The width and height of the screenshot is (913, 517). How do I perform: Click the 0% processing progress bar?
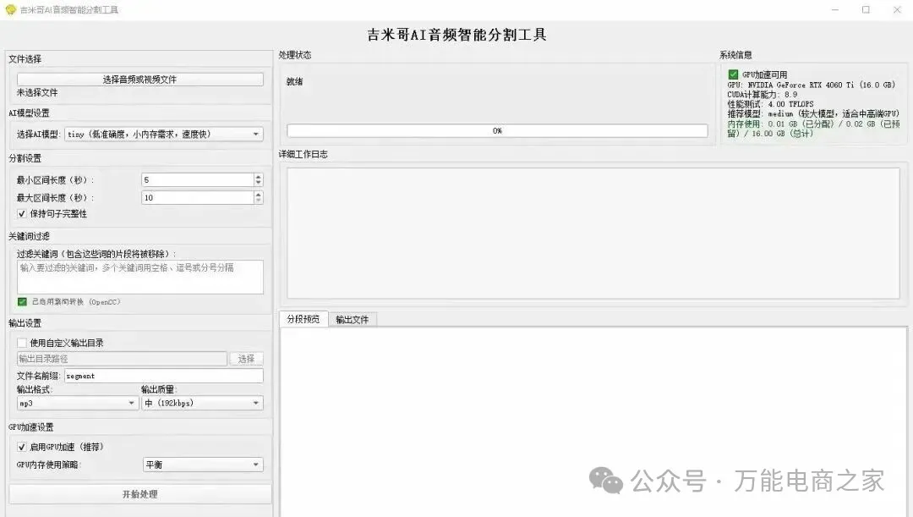coord(497,131)
